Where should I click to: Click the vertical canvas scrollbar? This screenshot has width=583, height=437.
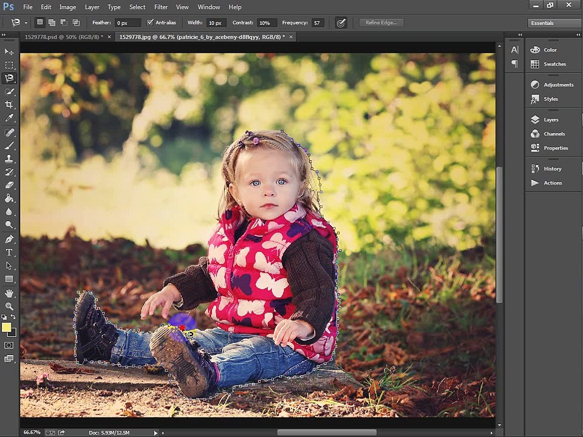pyautogui.click(x=499, y=234)
